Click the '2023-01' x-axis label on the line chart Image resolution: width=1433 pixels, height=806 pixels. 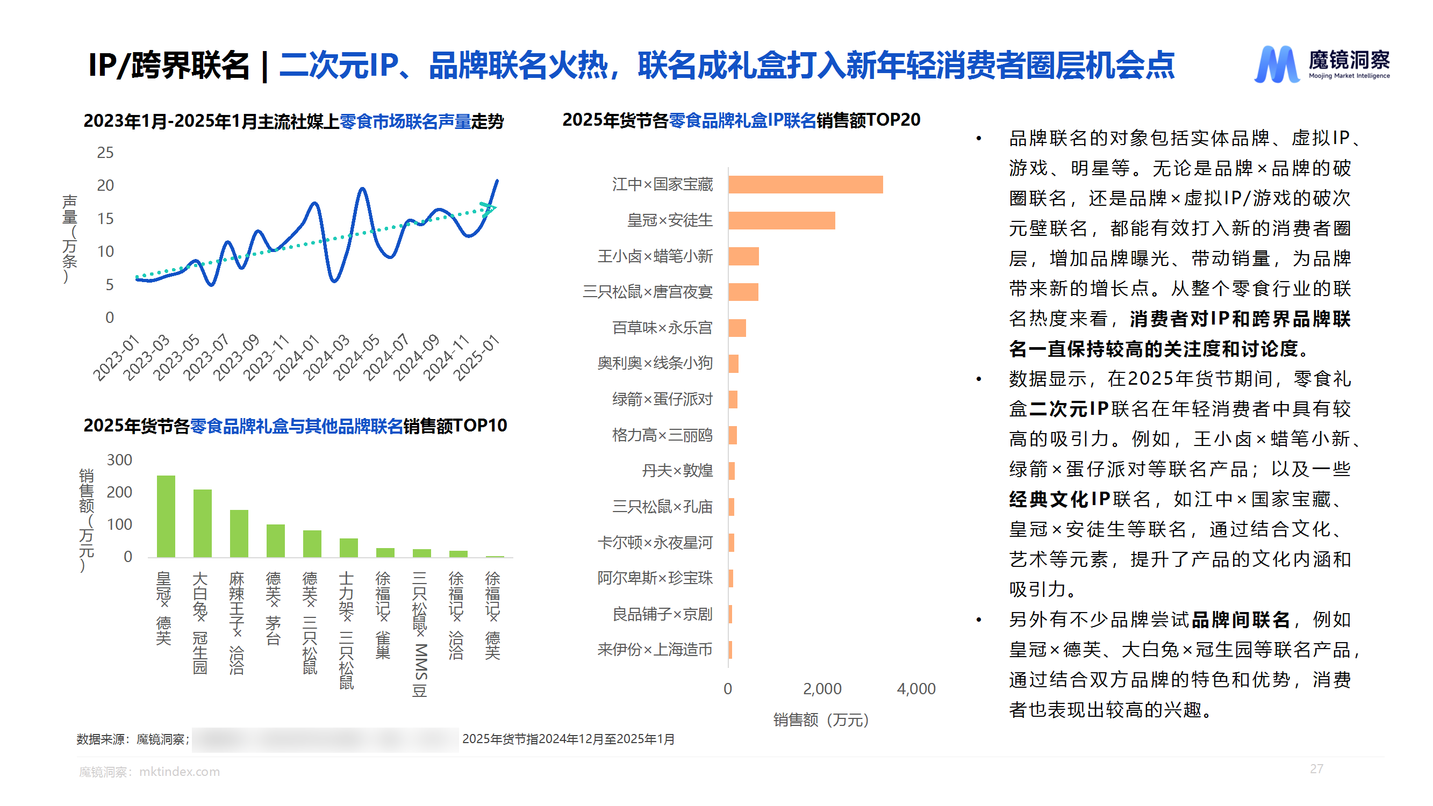(116, 358)
